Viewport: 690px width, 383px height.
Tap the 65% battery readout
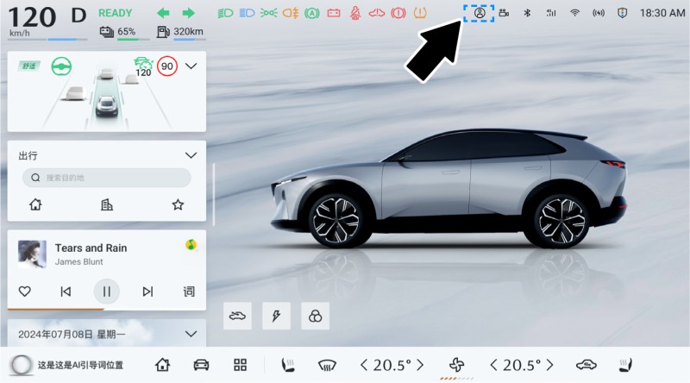(x=126, y=32)
